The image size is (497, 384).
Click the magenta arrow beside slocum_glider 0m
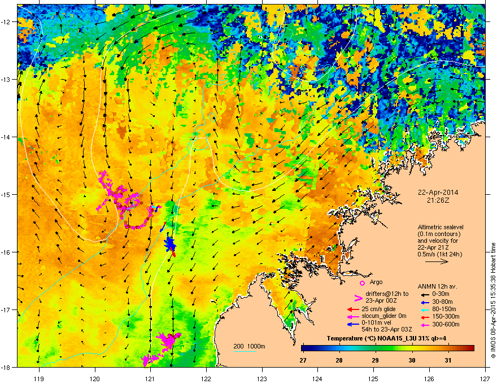pyautogui.click(x=353, y=316)
